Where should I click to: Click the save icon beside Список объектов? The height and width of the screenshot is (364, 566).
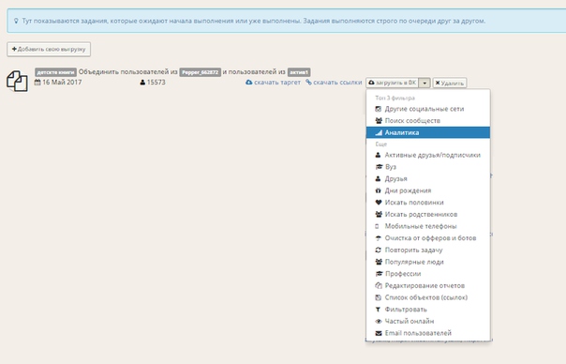point(379,297)
